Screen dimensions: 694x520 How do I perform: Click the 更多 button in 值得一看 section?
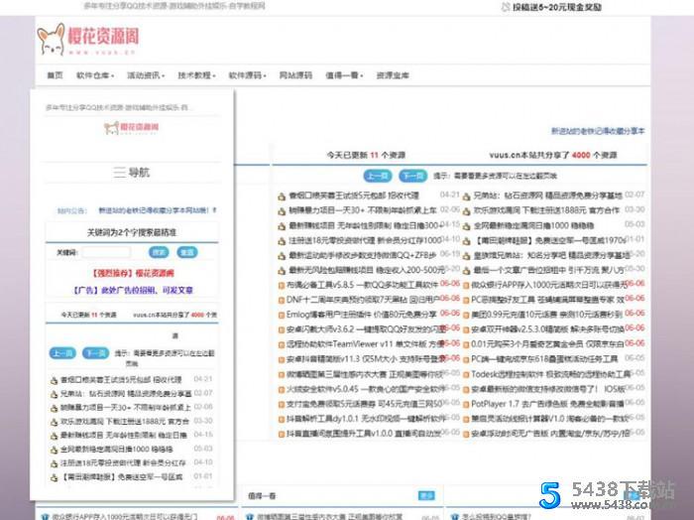point(426,495)
